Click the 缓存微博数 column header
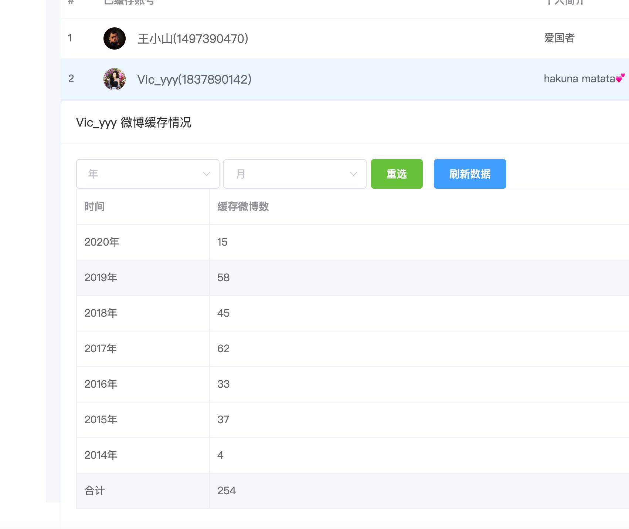 pyautogui.click(x=243, y=207)
